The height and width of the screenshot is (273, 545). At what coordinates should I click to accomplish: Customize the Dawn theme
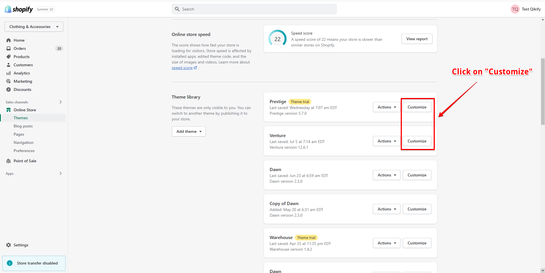(x=417, y=175)
